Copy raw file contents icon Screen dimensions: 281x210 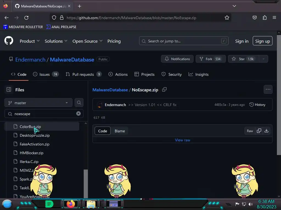click(x=259, y=131)
